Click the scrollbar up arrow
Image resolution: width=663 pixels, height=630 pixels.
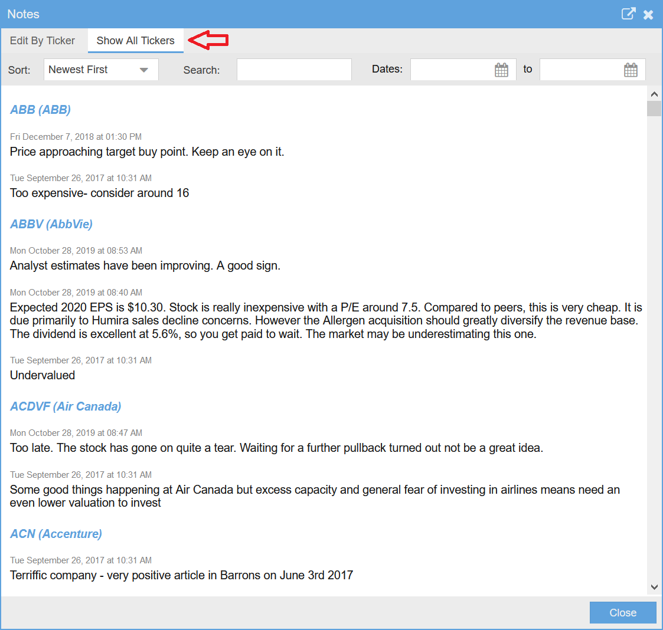[x=654, y=94]
